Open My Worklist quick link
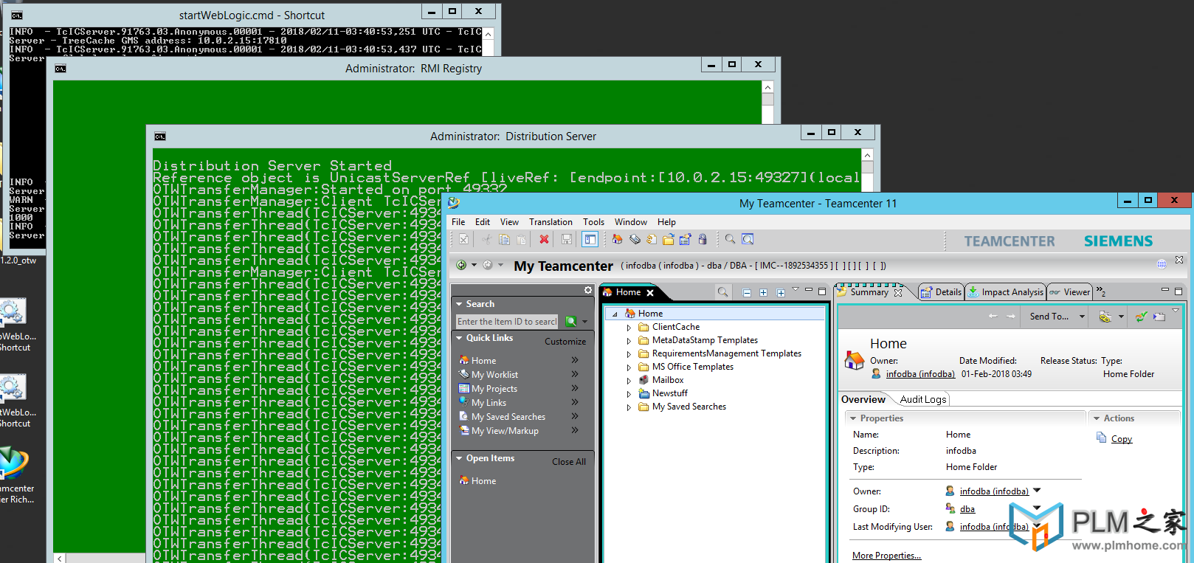The width and height of the screenshot is (1194, 563). [494, 375]
